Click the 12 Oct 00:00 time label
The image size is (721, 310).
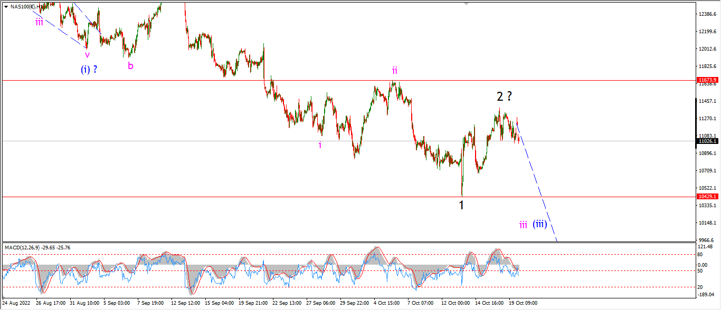point(456,303)
